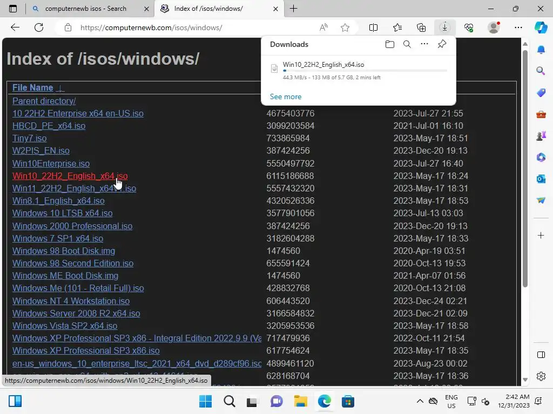553x414 pixels.
Task: Sort by File Name column header
Action: point(33,87)
